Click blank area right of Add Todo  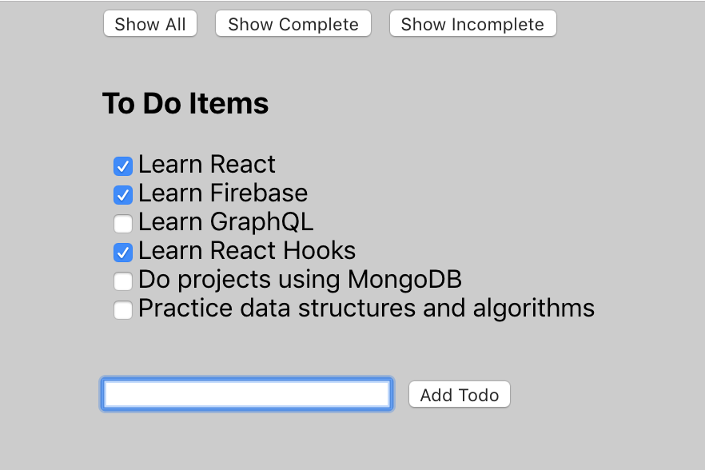pos(607,394)
